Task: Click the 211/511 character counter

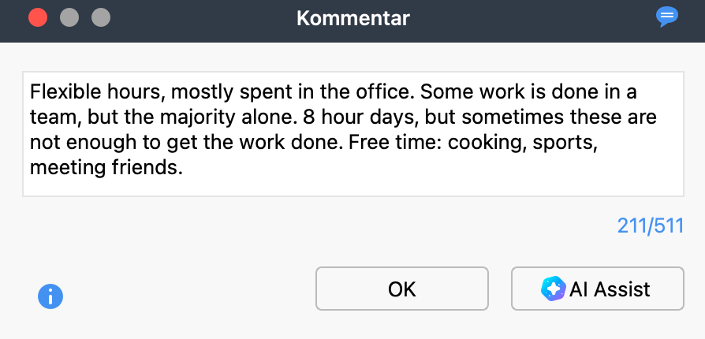Action: pyautogui.click(x=650, y=225)
